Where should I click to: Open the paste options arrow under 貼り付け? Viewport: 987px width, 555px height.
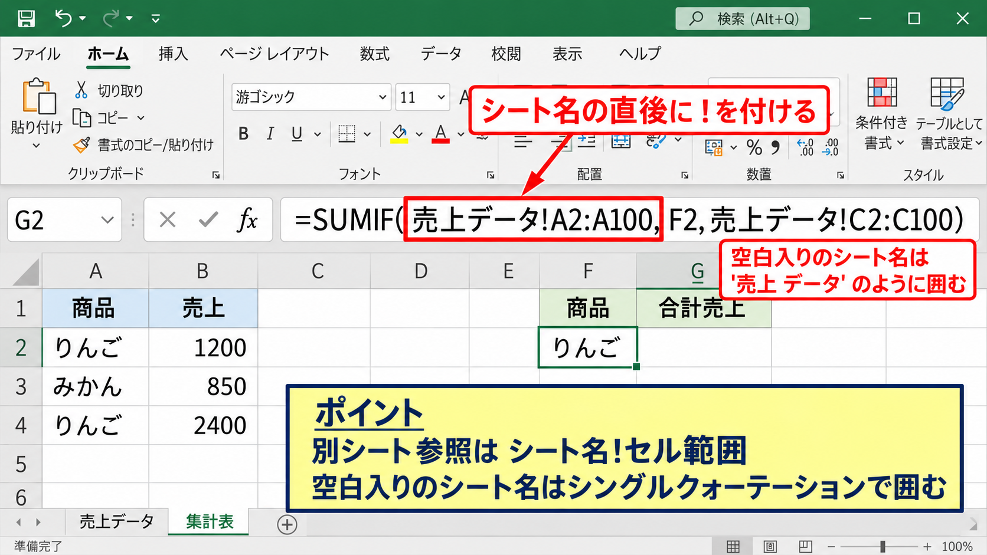36,145
